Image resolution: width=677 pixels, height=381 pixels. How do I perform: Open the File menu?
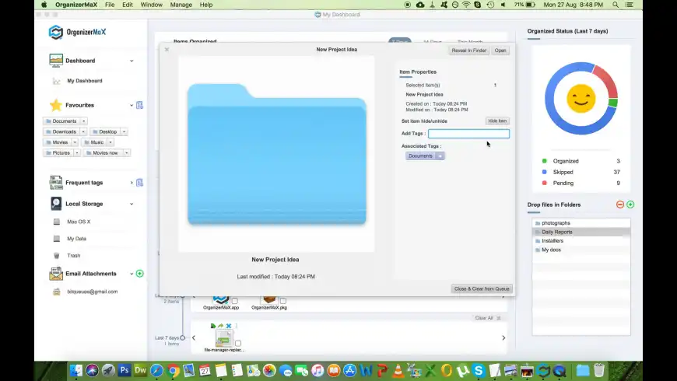110,5
